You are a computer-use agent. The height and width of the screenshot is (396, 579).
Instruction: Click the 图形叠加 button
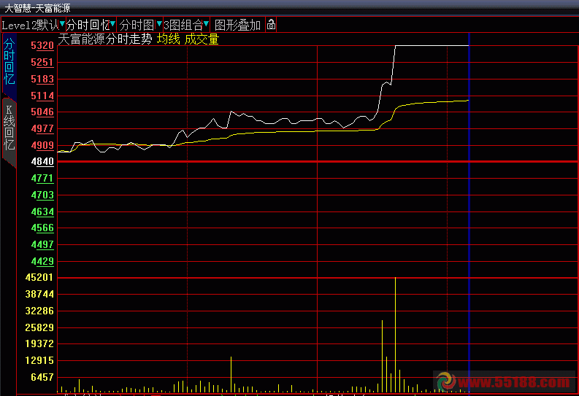tap(237, 25)
